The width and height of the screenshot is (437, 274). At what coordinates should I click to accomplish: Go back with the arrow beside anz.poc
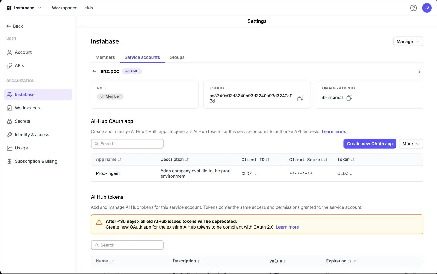coord(94,71)
